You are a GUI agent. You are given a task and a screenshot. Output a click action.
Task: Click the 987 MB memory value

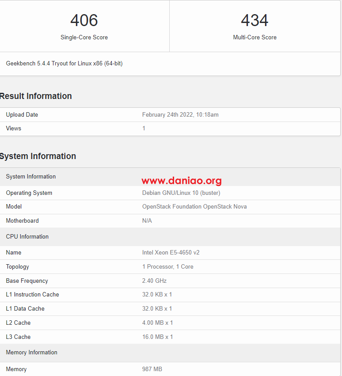pos(152,369)
